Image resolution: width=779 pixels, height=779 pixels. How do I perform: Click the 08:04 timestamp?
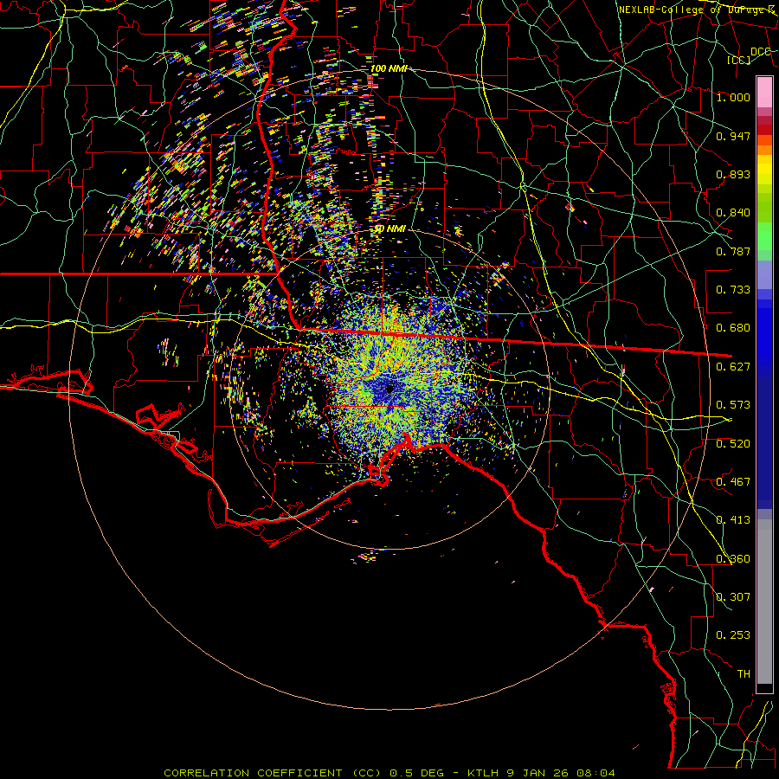pos(596,773)
